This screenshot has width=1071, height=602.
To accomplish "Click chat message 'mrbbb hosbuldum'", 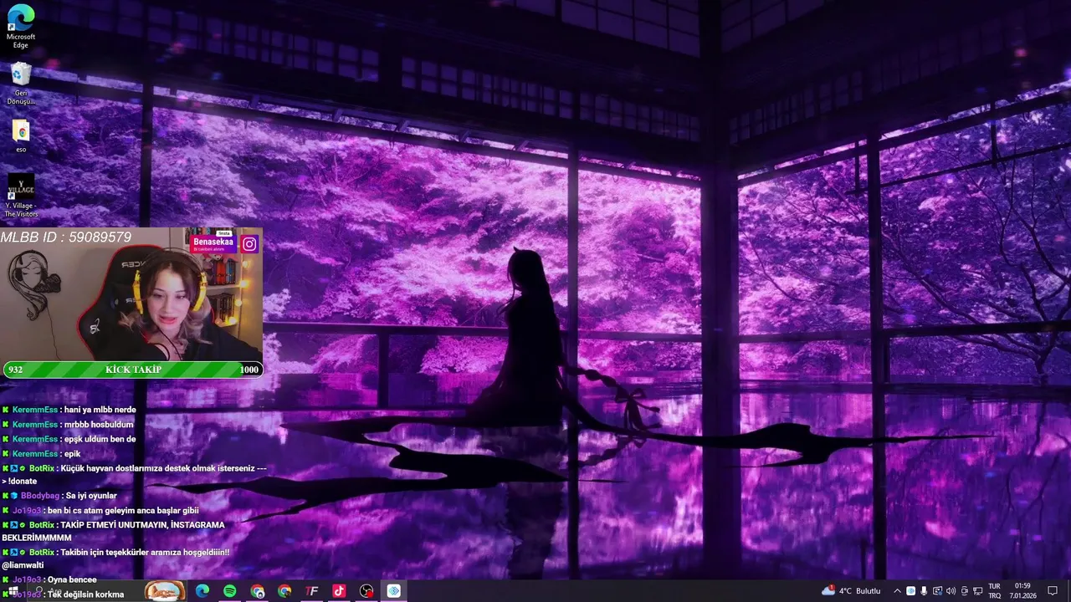I will click(x=99, y=425).
